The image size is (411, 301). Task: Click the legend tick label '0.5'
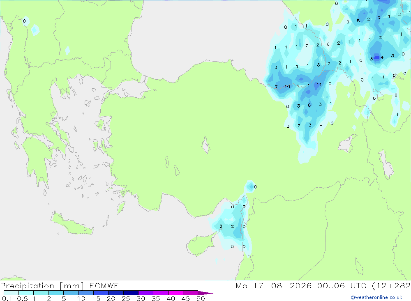tap(22, 299)
